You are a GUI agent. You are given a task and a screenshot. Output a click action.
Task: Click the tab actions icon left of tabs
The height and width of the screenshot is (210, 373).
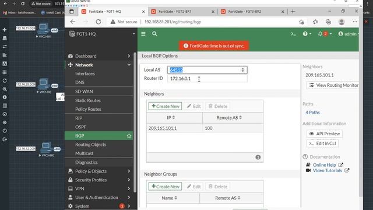pos(72,12)
